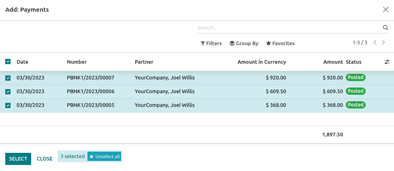The height and width of the screenshot is (171, 394).
Task: Close the Add: Payments dialog
Action: [385, 10]
